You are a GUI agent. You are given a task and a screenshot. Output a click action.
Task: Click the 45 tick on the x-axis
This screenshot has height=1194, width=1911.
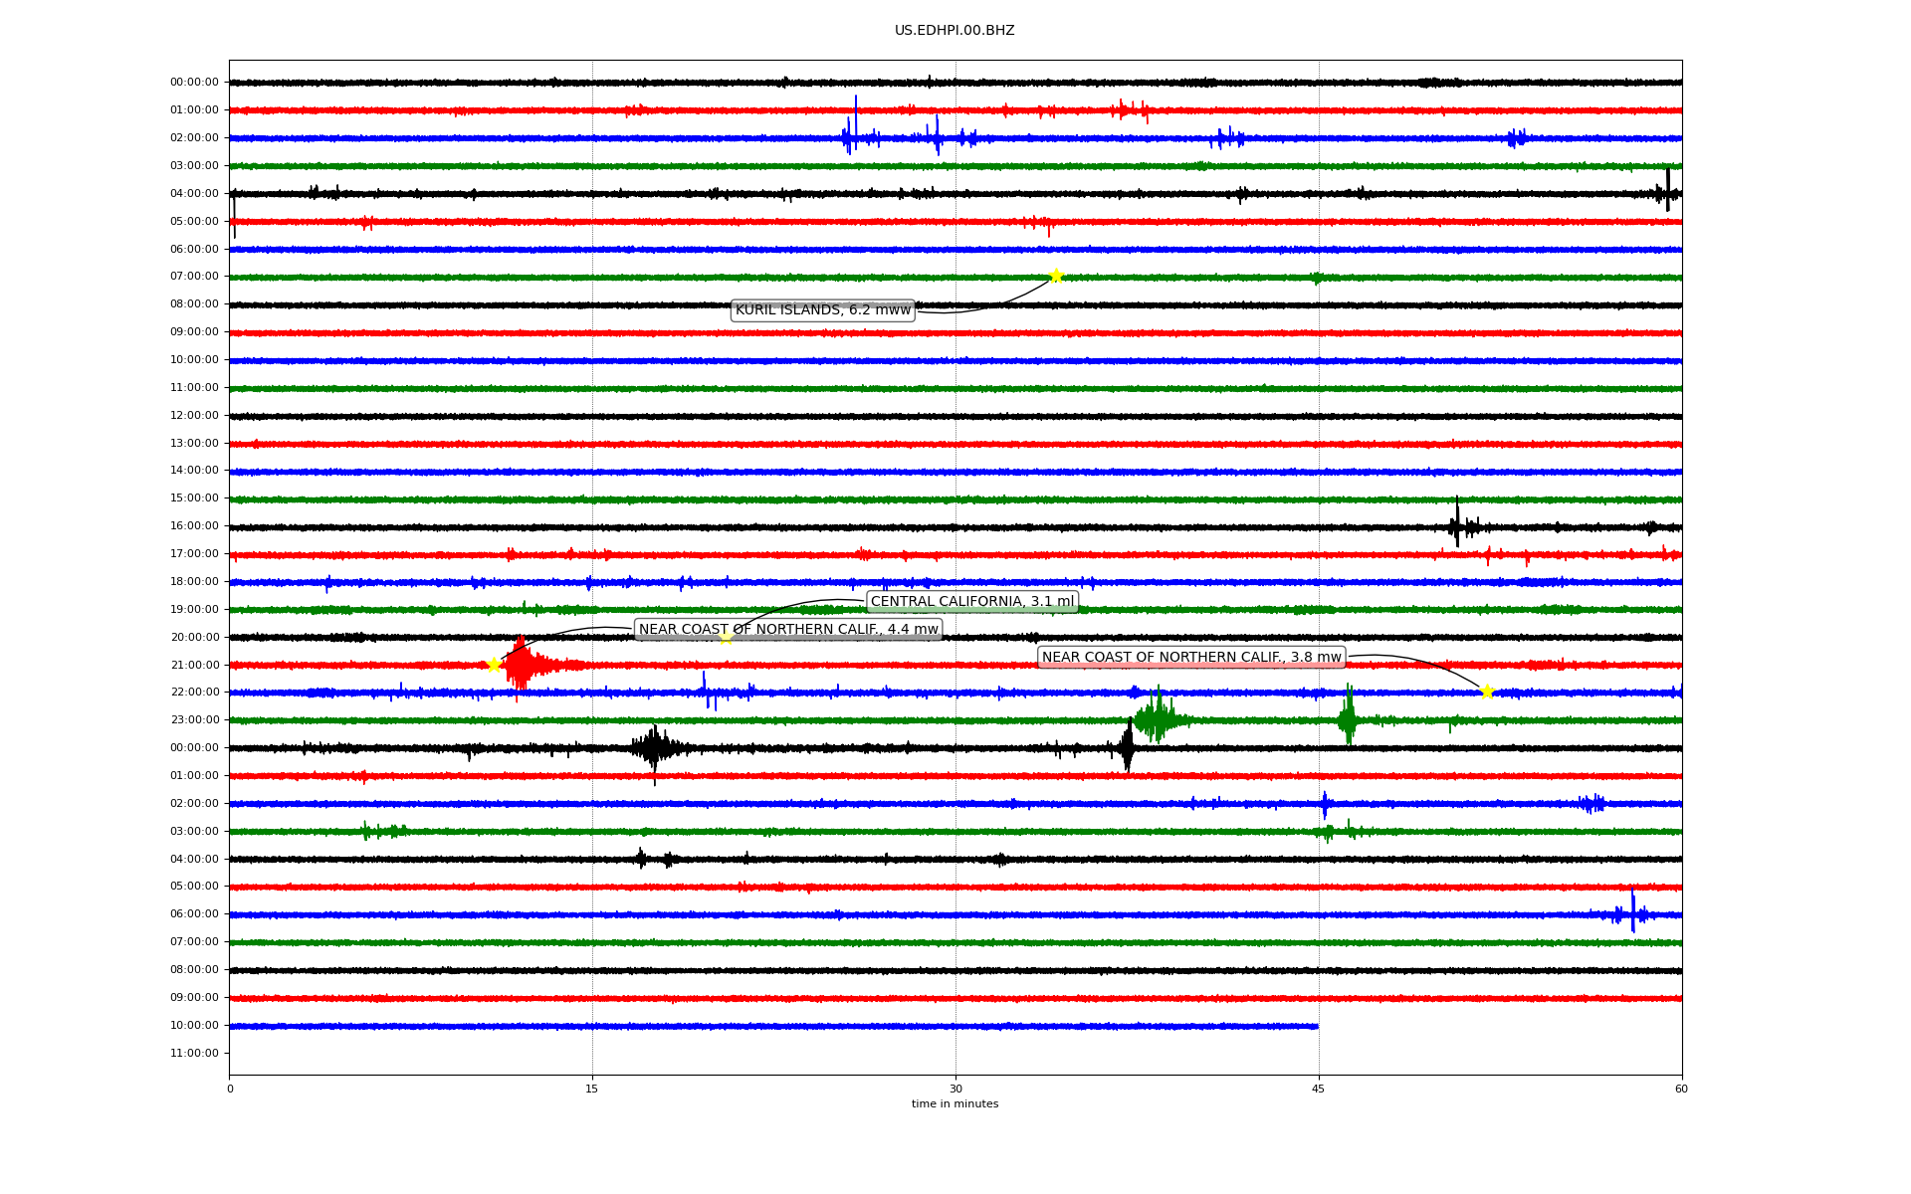point(1318,1089)
